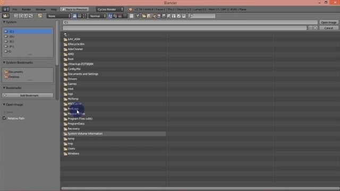Click the Blender logo in info header
This screenshot has width=340, height=191.
[130, 10]
